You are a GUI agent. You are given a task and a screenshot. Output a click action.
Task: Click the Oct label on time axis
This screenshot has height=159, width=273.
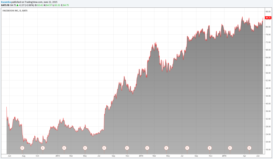click(37, 156)
